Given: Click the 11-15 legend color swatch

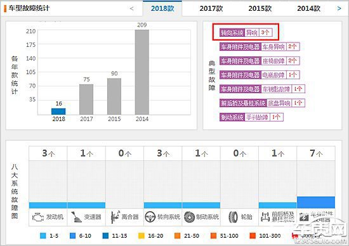Looking at the screenshot, I should tap(105, 236).
